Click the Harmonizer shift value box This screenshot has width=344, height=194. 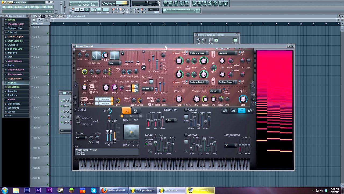coord(135,86)
